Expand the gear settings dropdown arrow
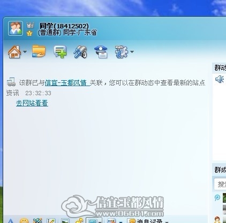 [132, 52]
